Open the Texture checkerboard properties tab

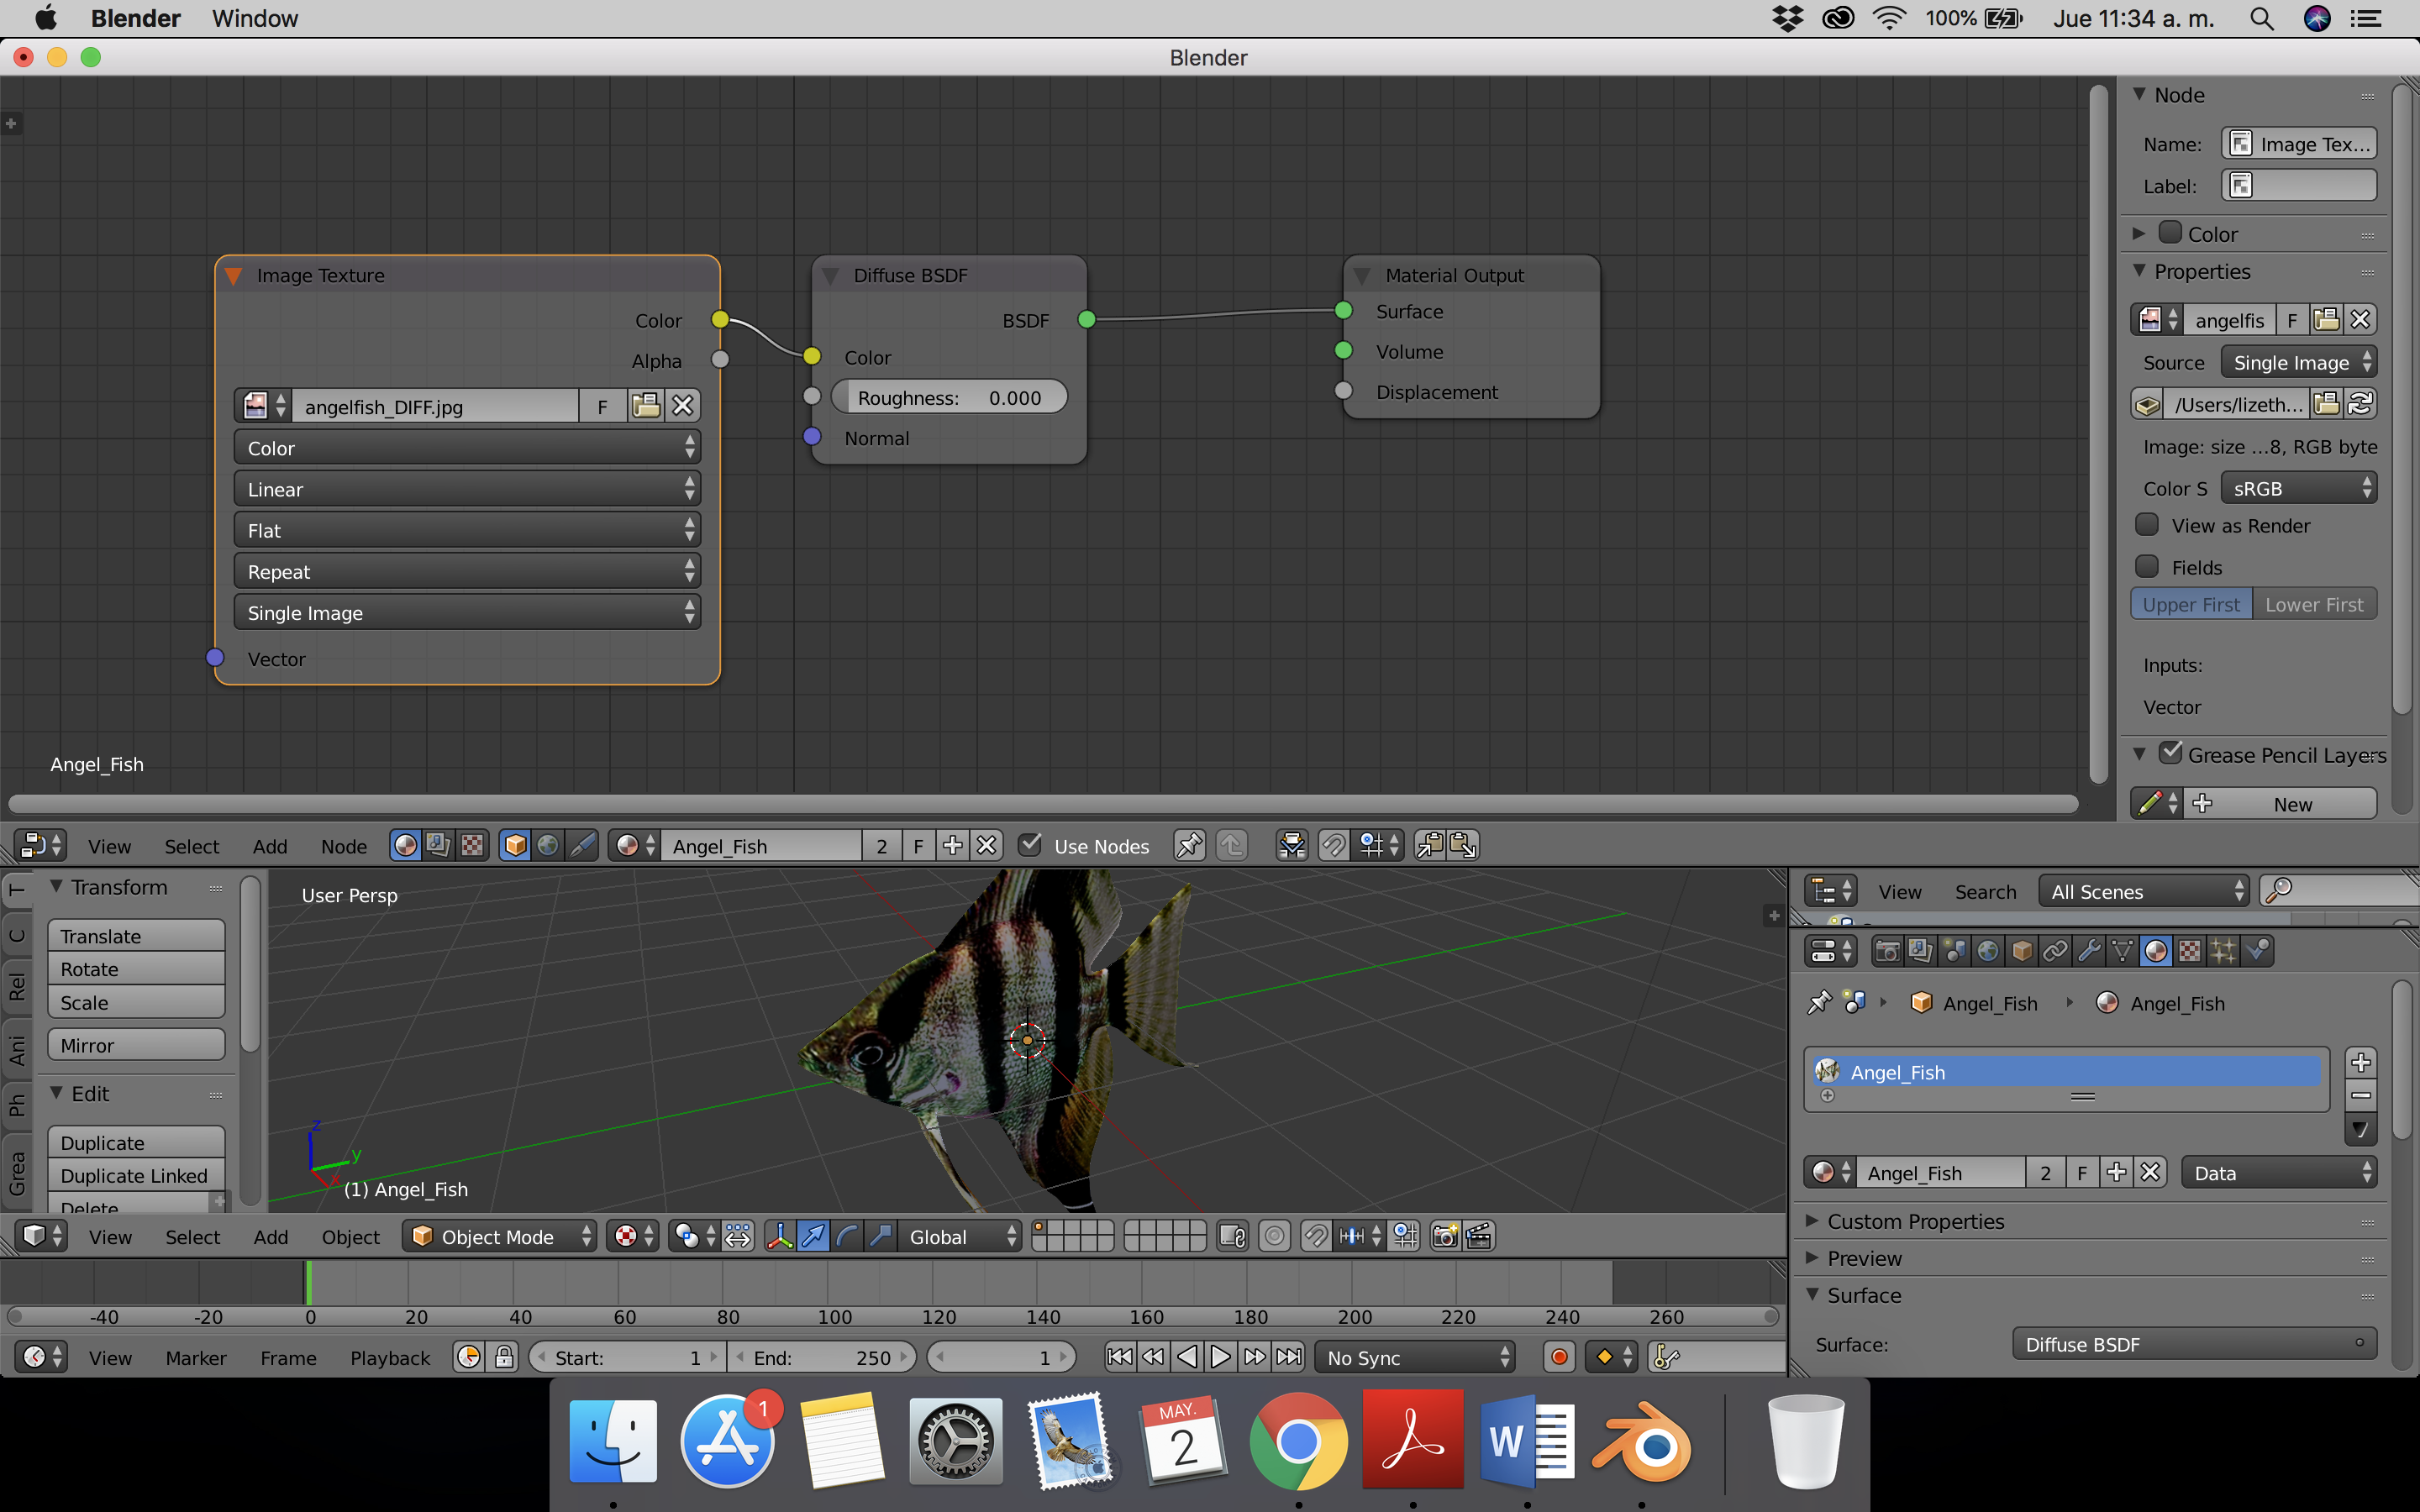pyautogui.click(x=2189, y=951)
